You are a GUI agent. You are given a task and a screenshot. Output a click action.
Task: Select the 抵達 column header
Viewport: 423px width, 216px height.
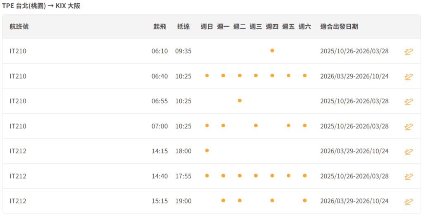pos(183,26)
